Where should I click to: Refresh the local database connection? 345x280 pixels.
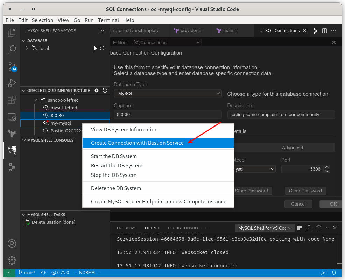tap(102, 48)
